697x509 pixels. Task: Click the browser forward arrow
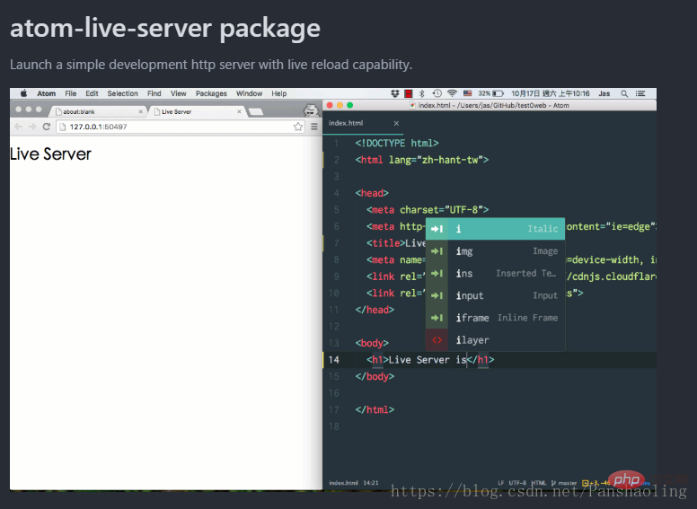32,127
